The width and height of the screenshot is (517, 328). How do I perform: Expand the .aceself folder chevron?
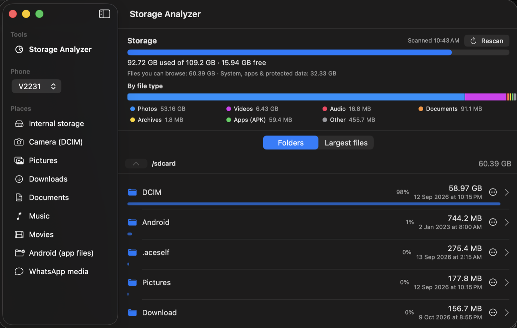coord(507,252)
